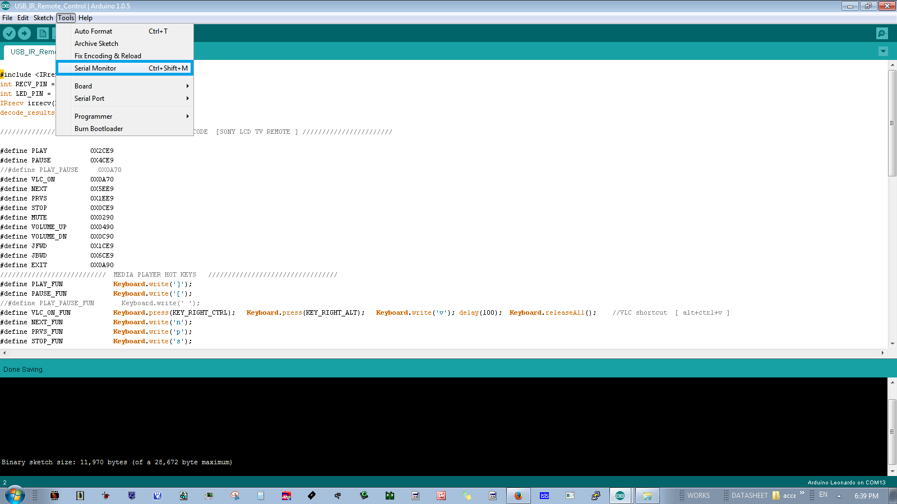Open the File menu
The image size is (897, 504).
click(7, 18)
